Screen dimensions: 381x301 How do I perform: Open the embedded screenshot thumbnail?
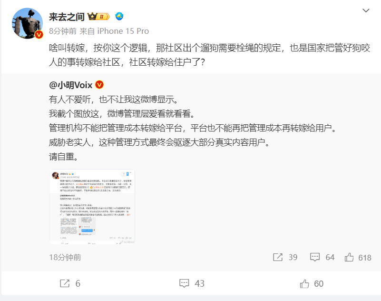[x=92, y=207]
